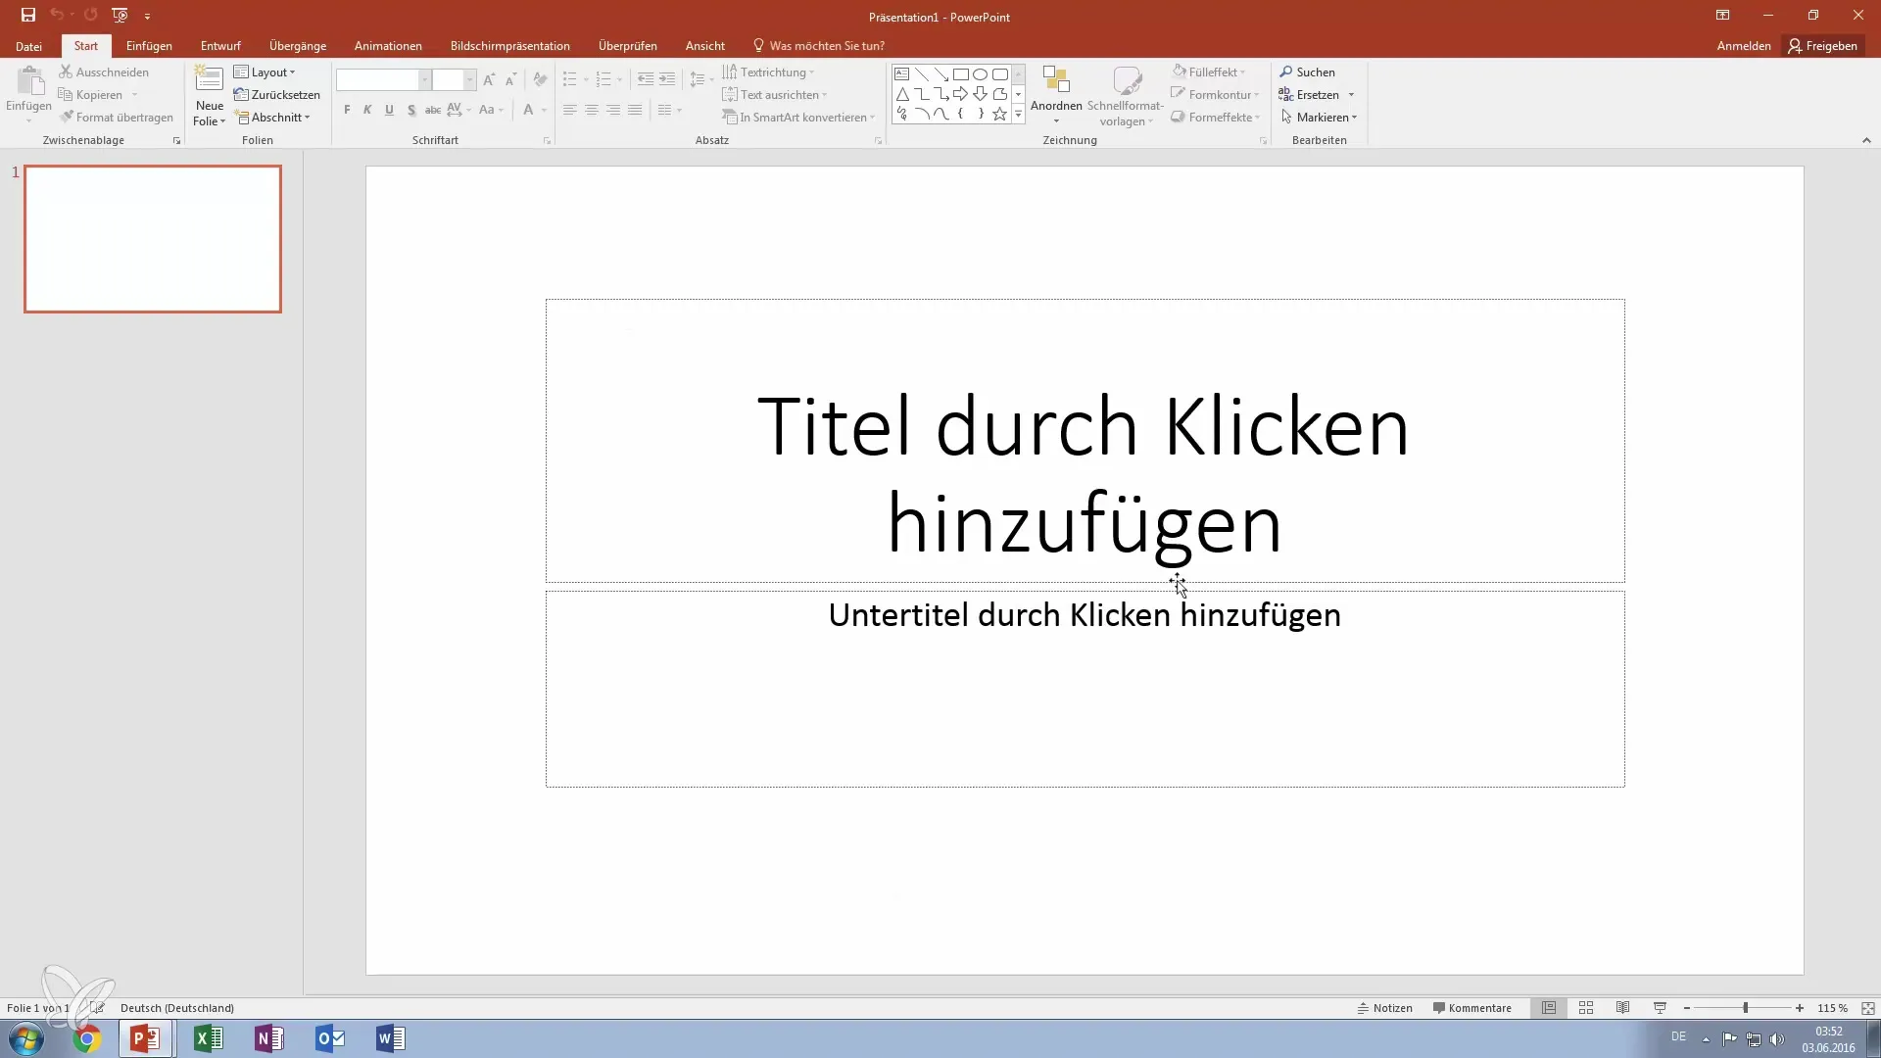
Task: Expand the shapes gallery more arrow
Action: point(1018,115)
